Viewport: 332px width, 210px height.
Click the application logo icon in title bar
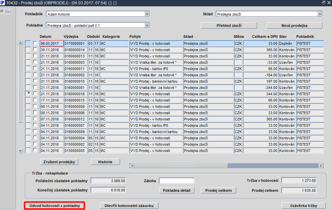[2, 3]
